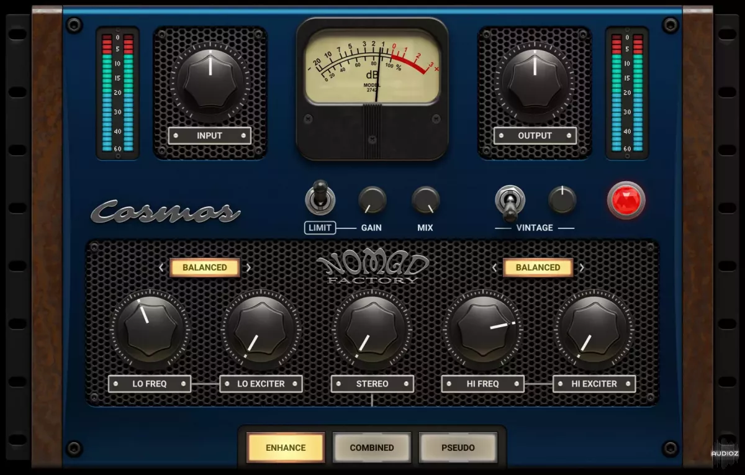745x475 pixels.
Task: Switch to the Pseudo mode tab
Action: 458,447
